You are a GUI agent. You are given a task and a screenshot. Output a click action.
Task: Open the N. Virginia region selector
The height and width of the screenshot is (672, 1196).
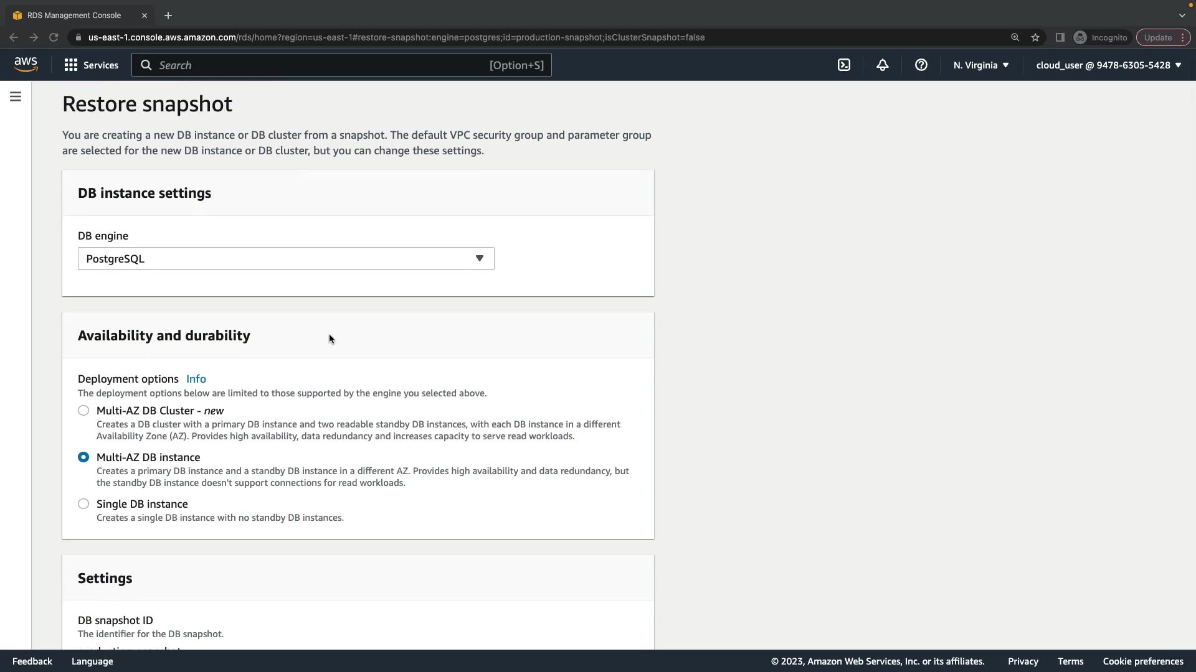click(x=980, y=65)
